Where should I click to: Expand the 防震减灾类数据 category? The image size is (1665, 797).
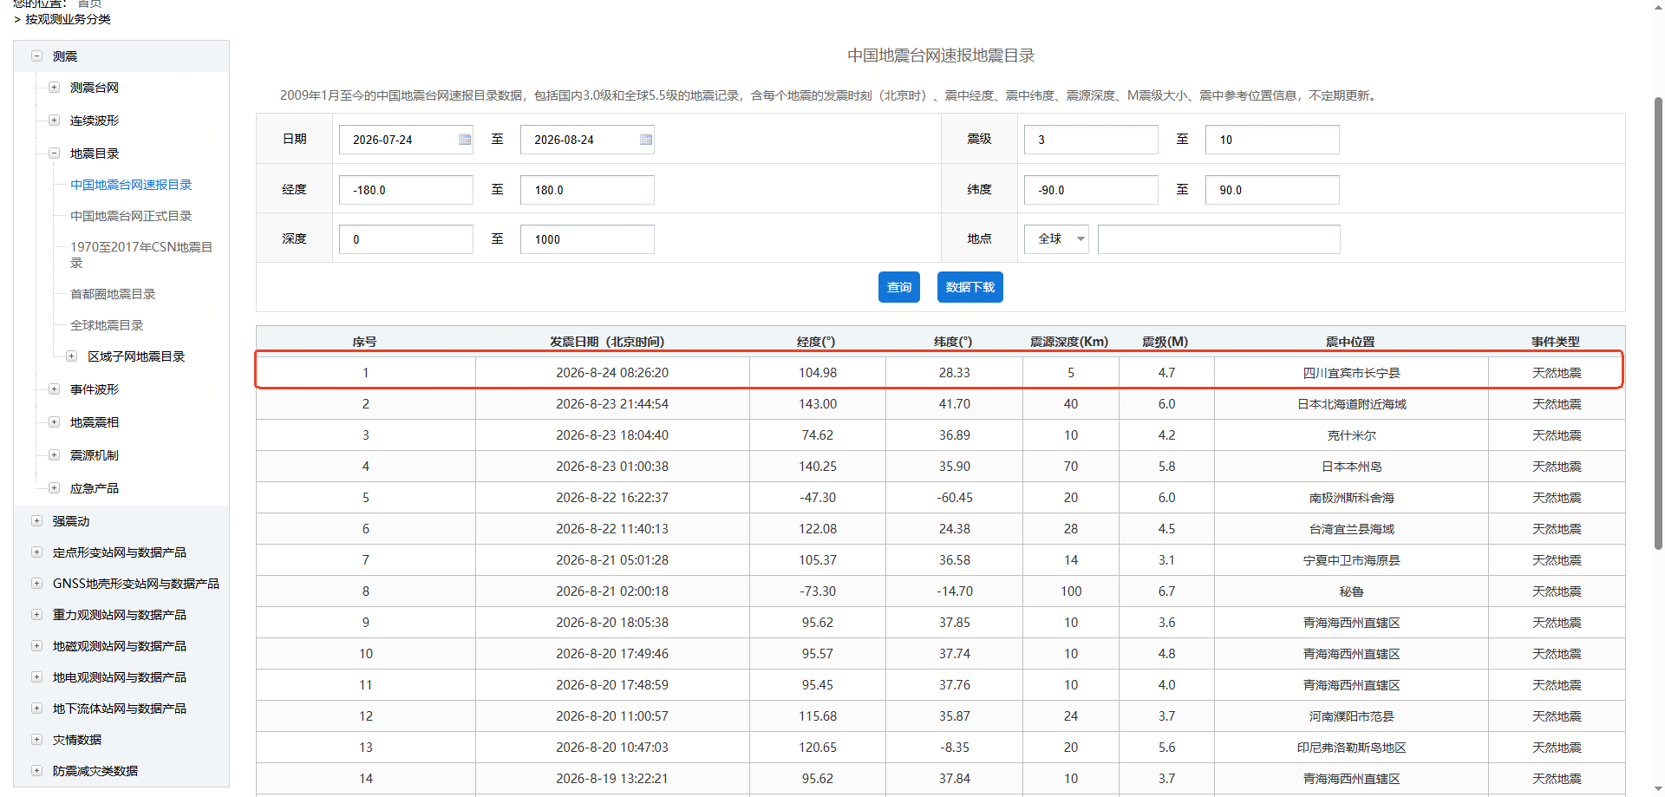pos(37,771)
